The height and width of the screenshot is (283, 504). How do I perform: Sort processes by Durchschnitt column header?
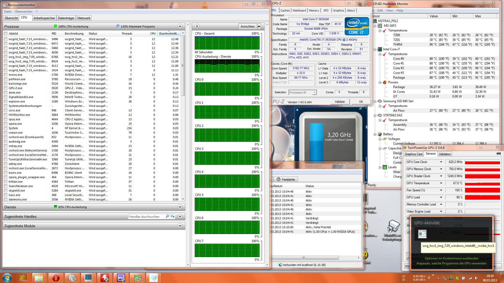169,34
